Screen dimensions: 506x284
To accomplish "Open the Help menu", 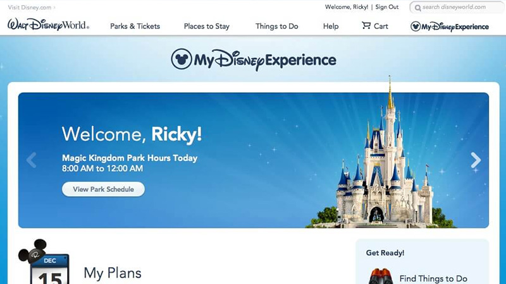I will click(x=331, y=26).
